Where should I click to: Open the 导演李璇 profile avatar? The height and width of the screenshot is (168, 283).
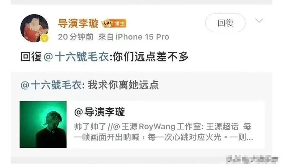click(34, 28)
